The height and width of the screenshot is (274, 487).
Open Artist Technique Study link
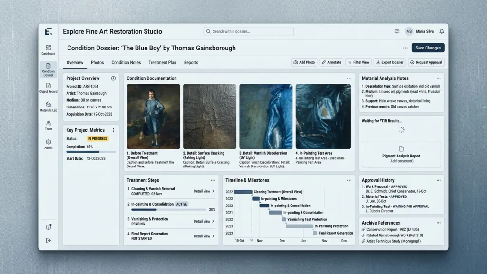[x=391, y=241]
